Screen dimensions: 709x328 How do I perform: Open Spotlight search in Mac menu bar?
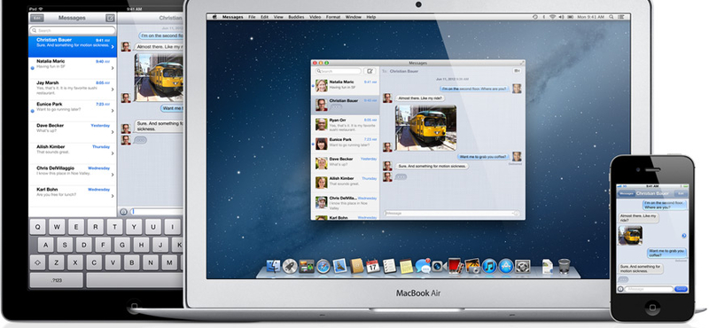(612, 17)
